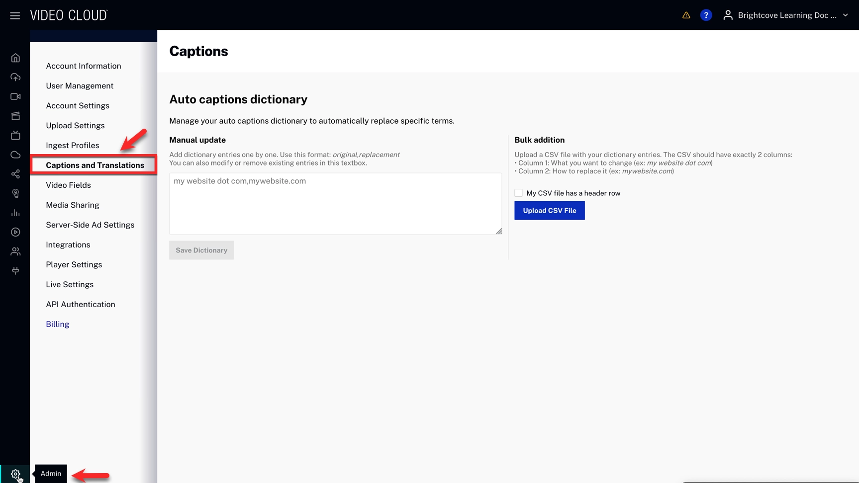859x483 pixels.
Task: Go to Player Settings in admin menu
Action: tap(74, 264)
